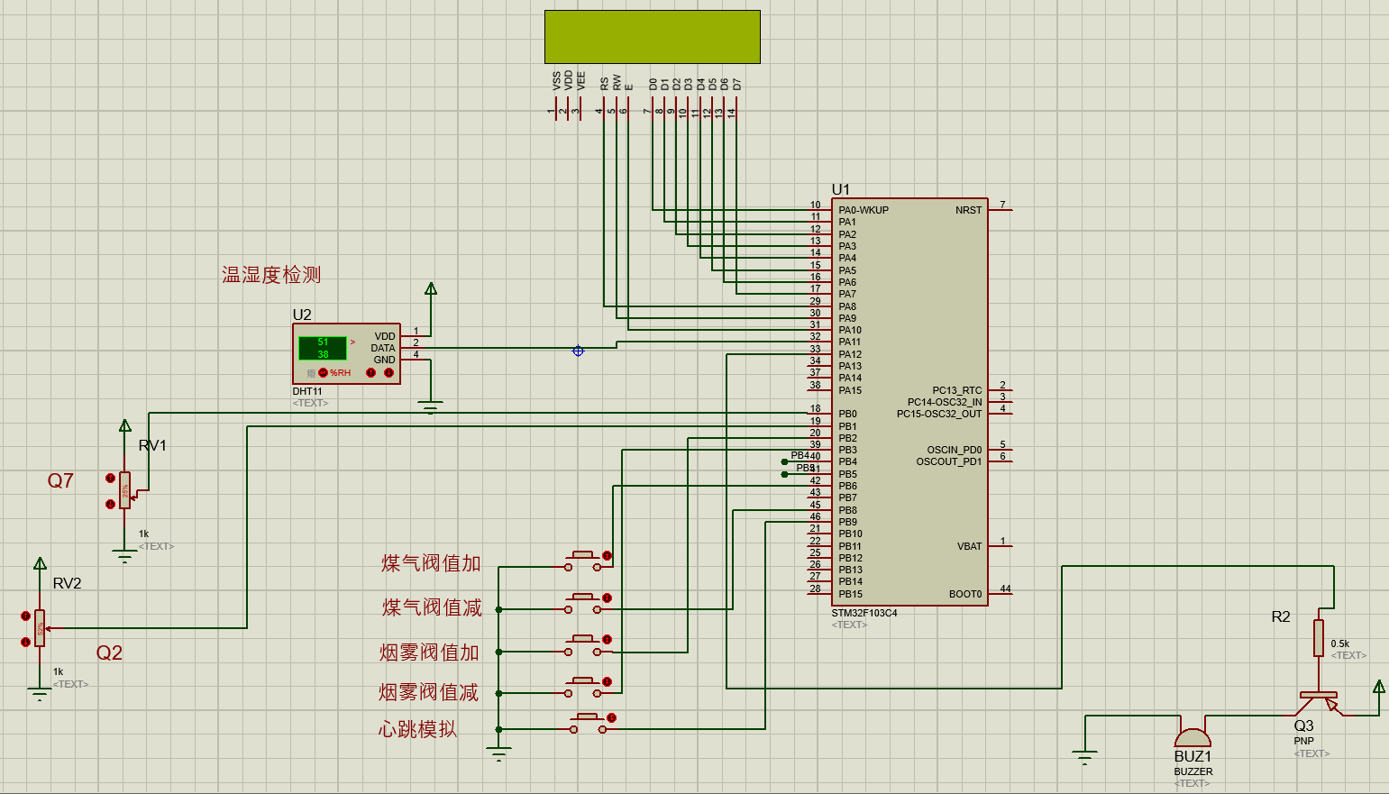
Task: Click the OSCIN_PD0 pin label
Action: click(955, 450)
